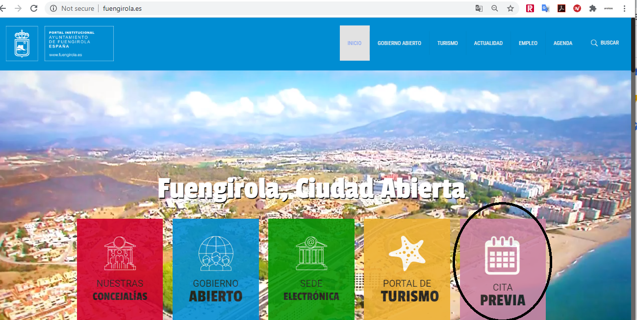Bookmark this page with the star icon

coord(510,8)
